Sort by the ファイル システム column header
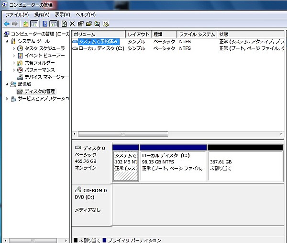 [x=197, y=35]
